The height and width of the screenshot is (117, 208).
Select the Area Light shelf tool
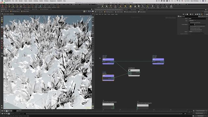(x=110, y=6)
